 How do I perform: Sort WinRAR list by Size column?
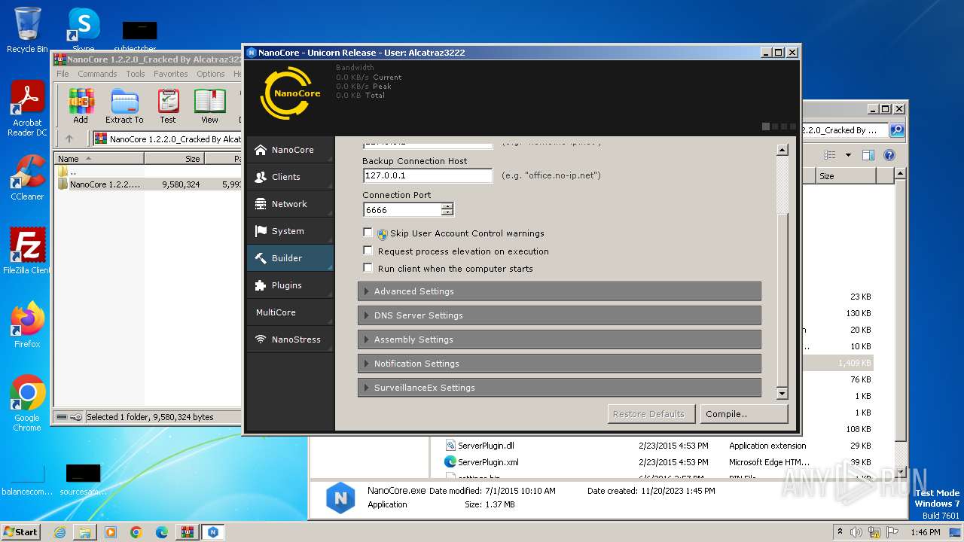pos(174,159)
